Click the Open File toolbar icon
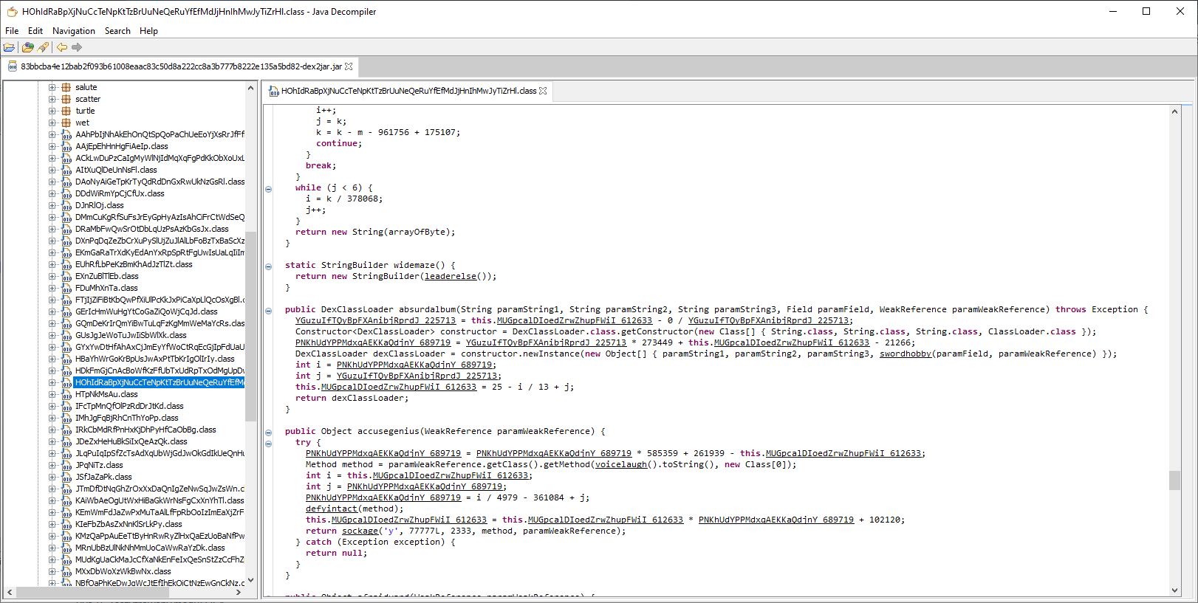 (x=10, y=47)
